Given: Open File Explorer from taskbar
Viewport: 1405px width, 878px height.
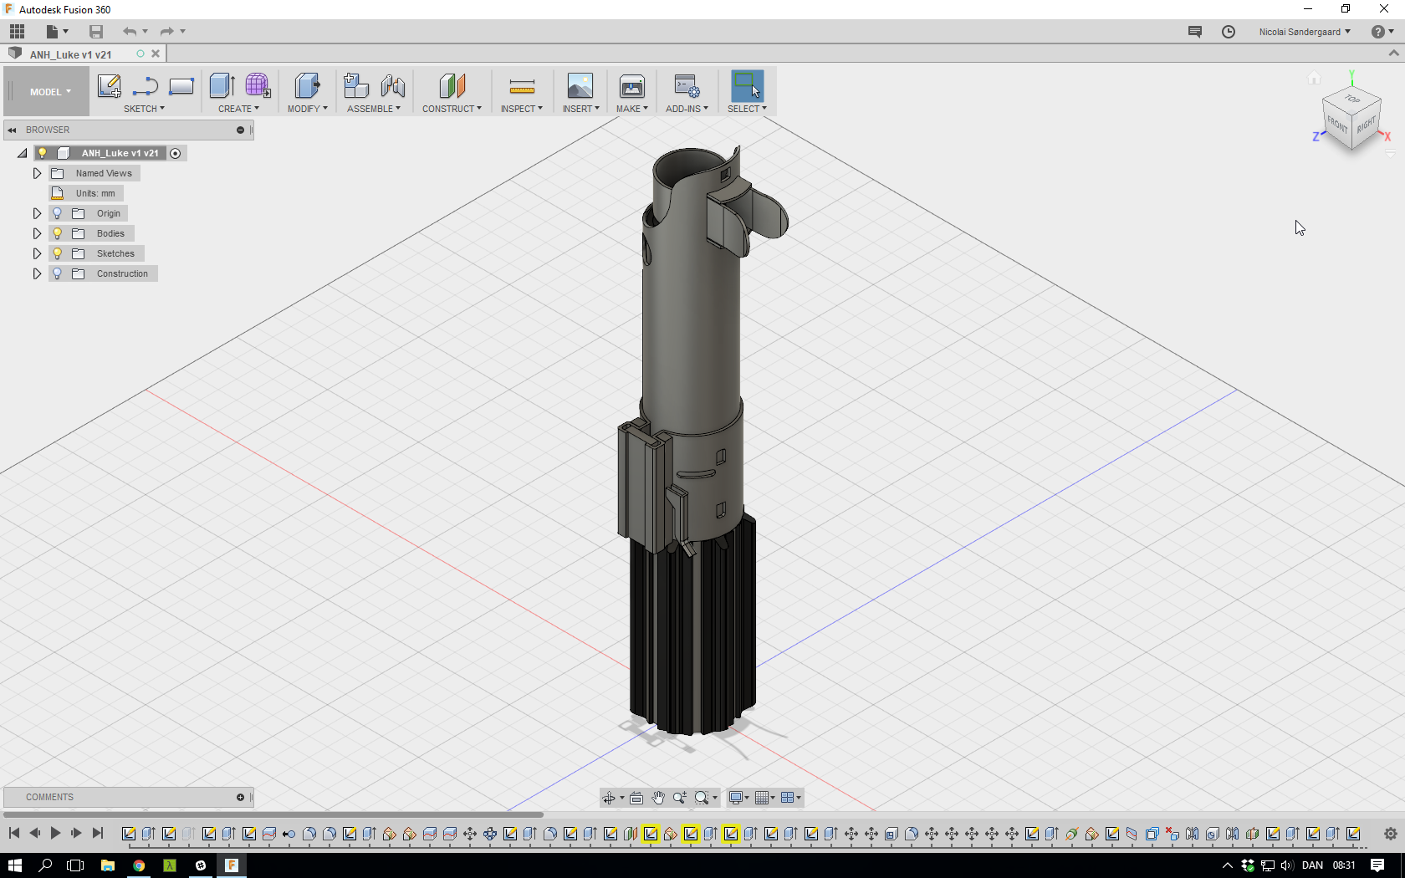Looking at the screenshot, I should tap(108, 865).
